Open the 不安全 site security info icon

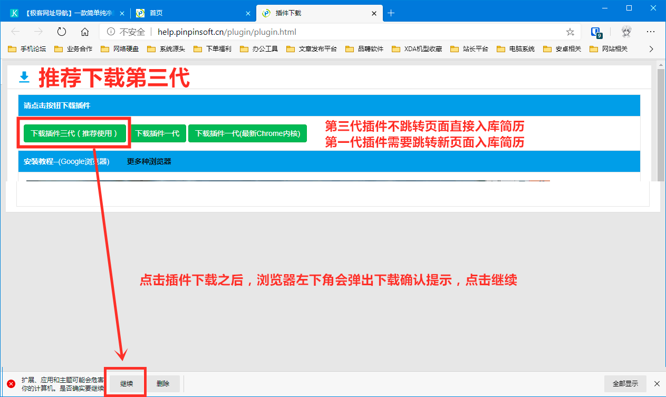tap(111, 32)
